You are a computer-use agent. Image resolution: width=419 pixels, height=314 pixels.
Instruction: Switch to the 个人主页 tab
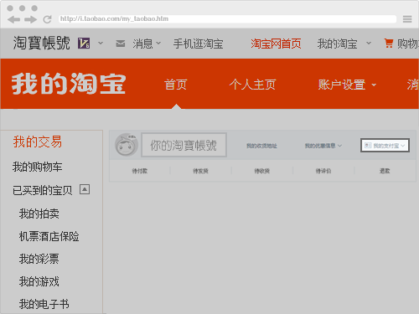tap(252, 85)
